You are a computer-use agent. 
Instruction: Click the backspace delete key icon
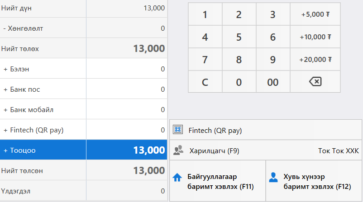click(315, 82)
